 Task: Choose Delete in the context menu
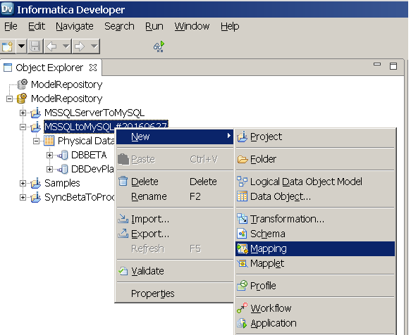coord(175,182)
